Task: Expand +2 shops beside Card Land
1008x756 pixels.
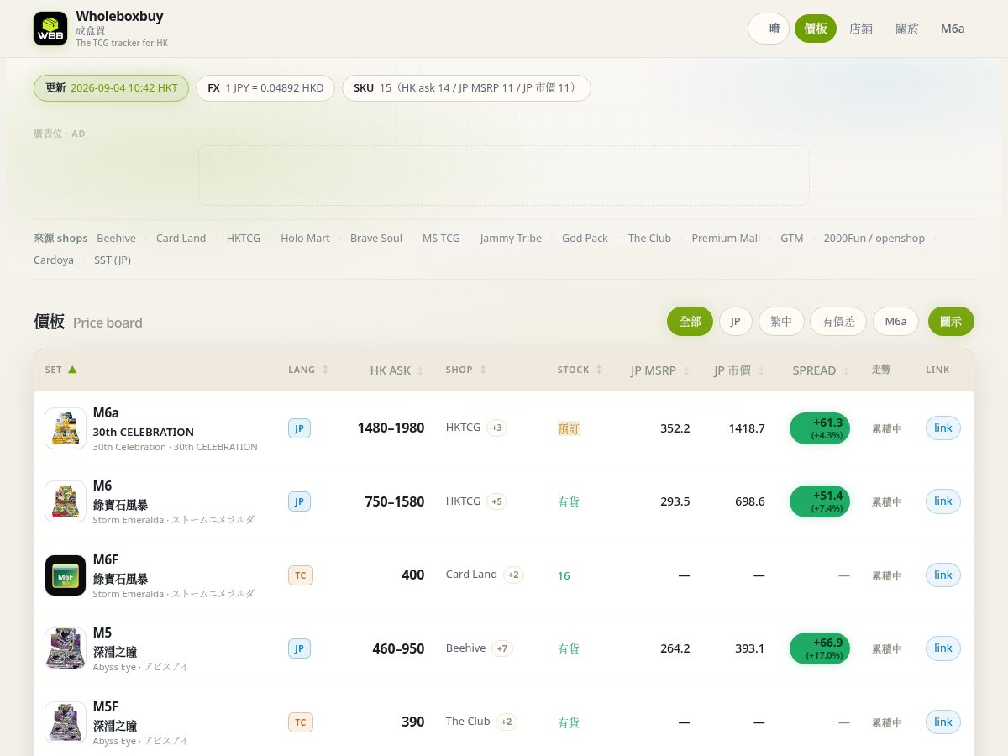Action: (513, 575)
